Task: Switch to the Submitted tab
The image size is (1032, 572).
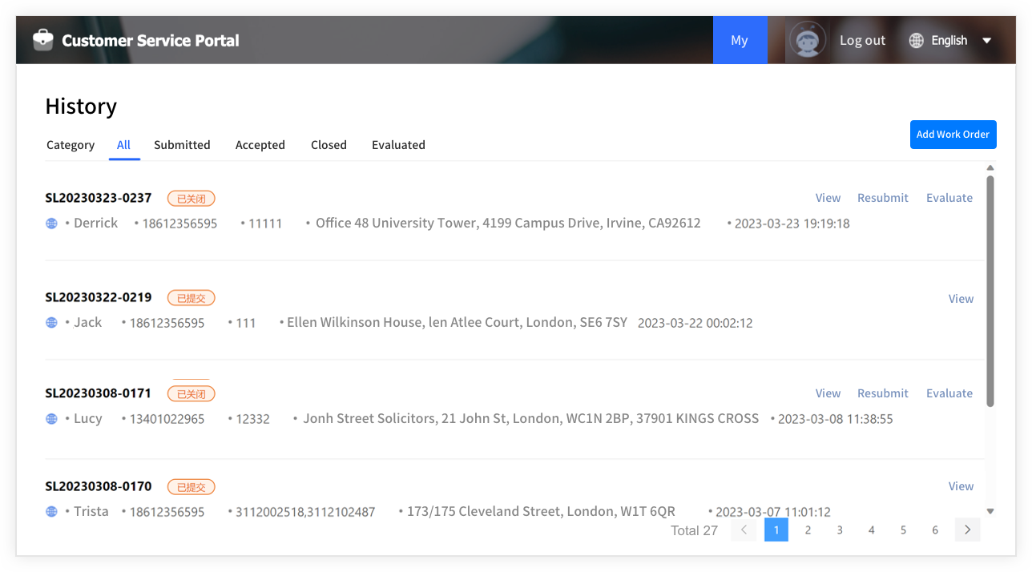Action: [182, 145]
